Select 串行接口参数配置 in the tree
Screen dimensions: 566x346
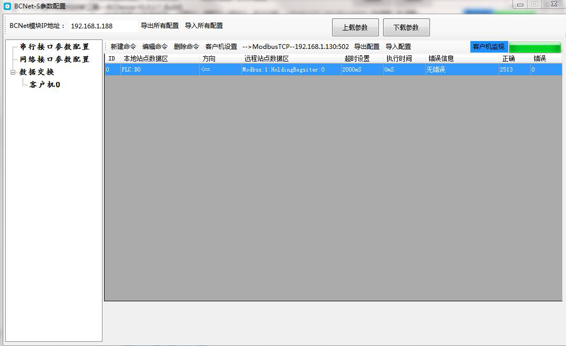coord(55,47)
